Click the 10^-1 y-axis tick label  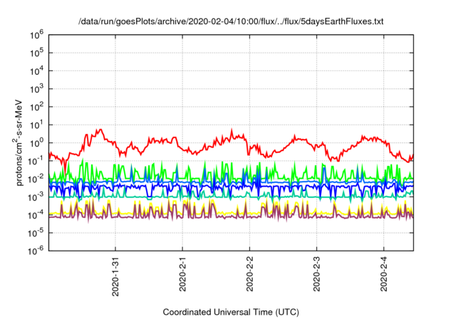click(x=36, y=161)
